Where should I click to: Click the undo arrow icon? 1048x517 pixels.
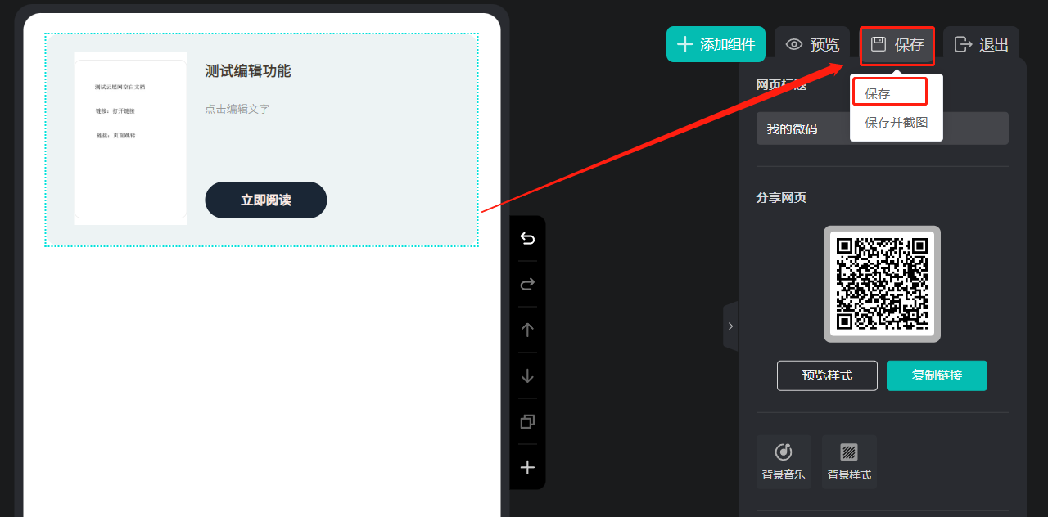pos(527,239)
